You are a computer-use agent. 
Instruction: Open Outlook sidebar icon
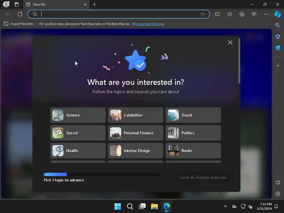pos(278,48)
